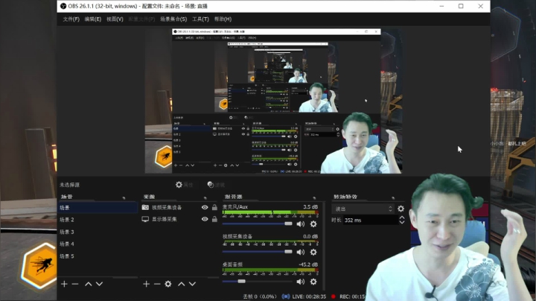
Task: Move source down with arrow icon
Action: [193, 284]
